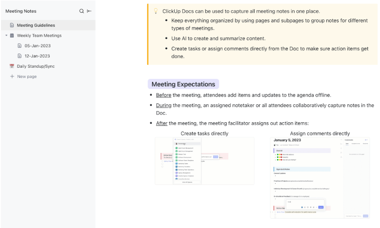Open the Assign comments directly screenshot thumbnail
380x228 pixels.
(x=320, y=178)
